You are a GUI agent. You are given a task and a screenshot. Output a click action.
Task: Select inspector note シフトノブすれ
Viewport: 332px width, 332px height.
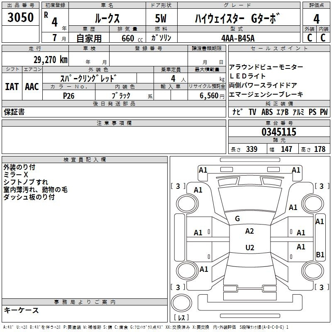pyautogui.click(x=26, y=182)
